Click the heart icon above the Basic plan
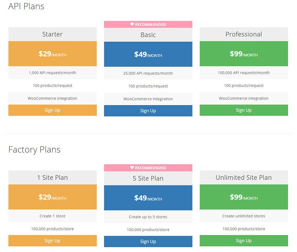This screenshot has height=252, width=297. click(x=132, y=24)
